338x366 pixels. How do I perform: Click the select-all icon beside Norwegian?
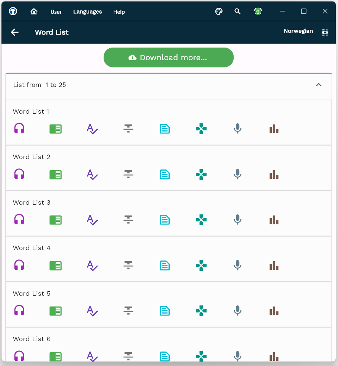coord(325,32)
